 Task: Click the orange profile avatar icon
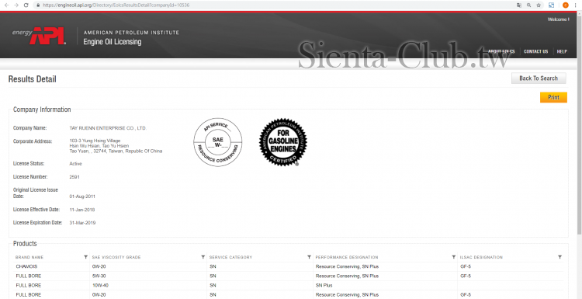tap(566, 5)
